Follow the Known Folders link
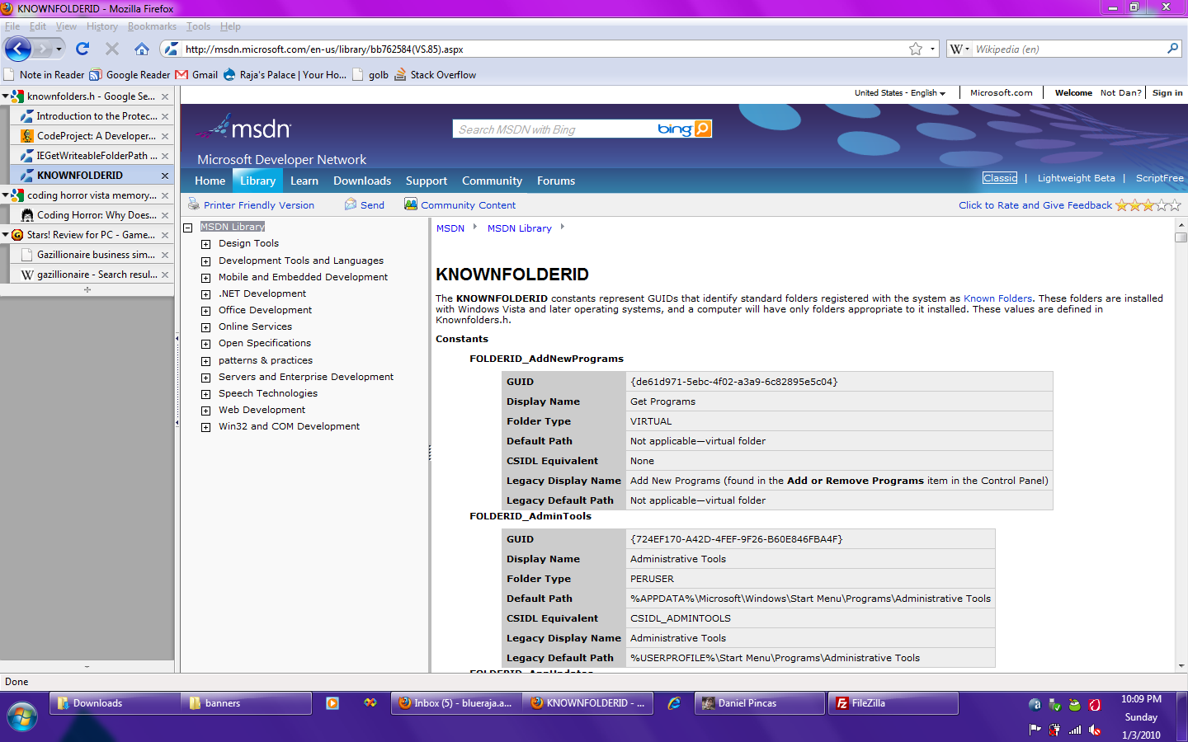Image resolution: width=1188 pixels, height=742 pixels. [997, 298]
